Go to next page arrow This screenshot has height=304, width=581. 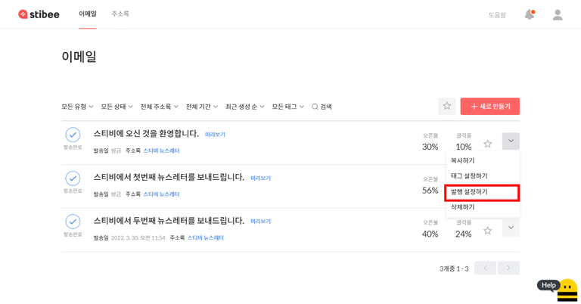click(508, 268)
